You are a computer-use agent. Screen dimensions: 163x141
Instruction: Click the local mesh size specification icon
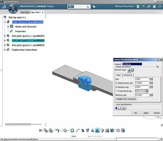pos(116,108)
